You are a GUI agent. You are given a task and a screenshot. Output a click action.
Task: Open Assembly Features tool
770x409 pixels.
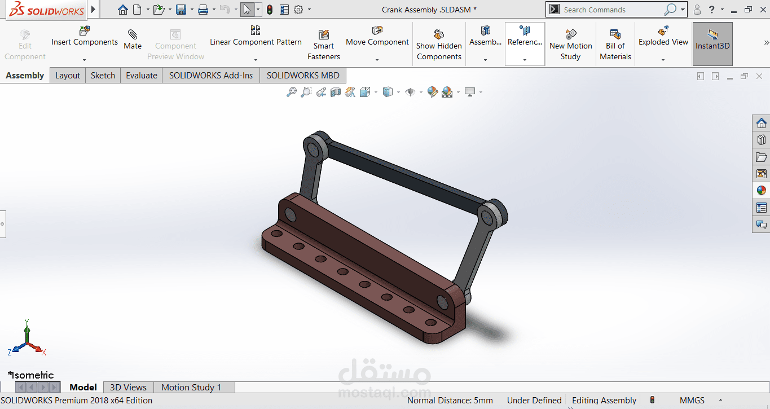(485, 37)
